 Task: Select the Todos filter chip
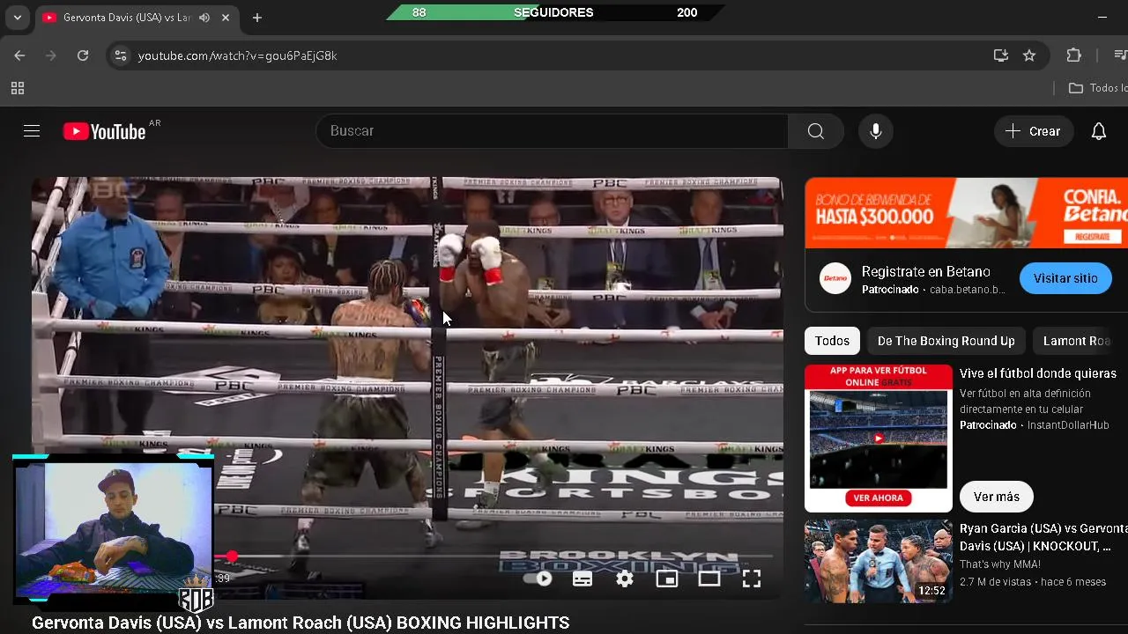(832, 341)
